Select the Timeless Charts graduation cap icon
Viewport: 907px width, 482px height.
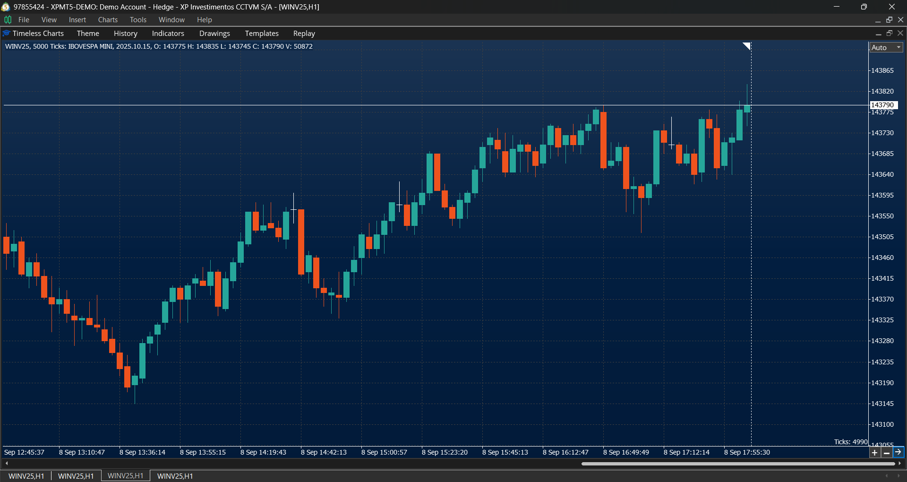click(x=6, y=33)
